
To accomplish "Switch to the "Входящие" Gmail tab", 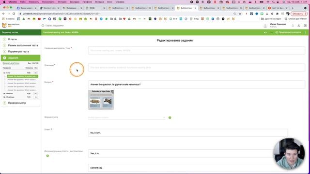I will (73, 8).
